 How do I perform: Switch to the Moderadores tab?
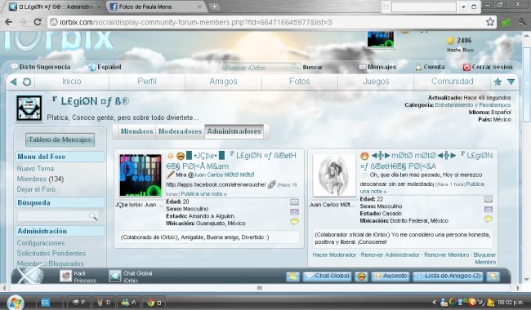[181, 131]
